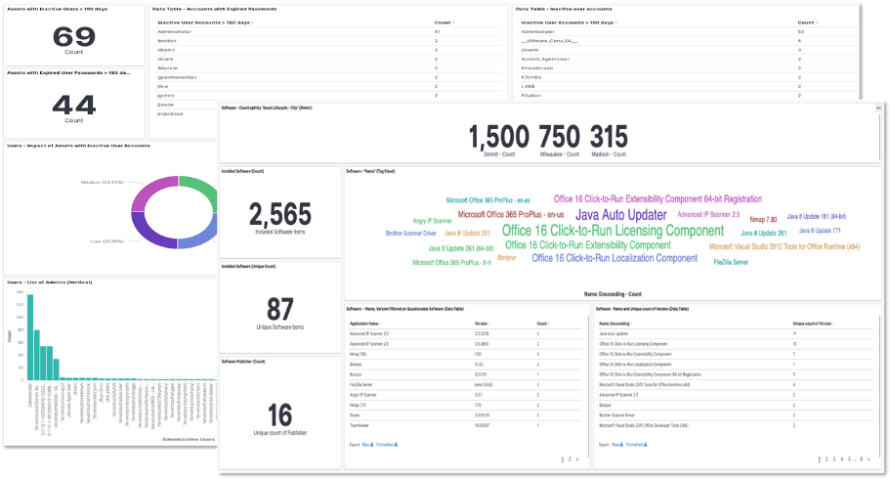Sort the questionable software table by Version
This screenshot has width=891, height=479.
[480, 321]
